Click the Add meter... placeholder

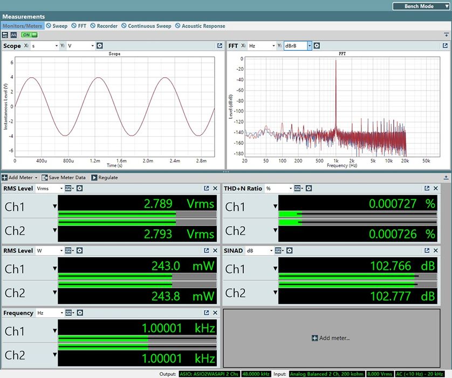pos(331,338)
